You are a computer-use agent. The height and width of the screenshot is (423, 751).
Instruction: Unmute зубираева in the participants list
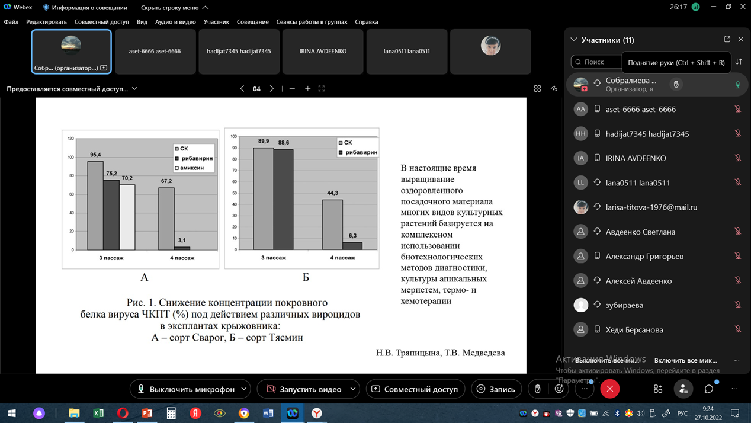738,305
